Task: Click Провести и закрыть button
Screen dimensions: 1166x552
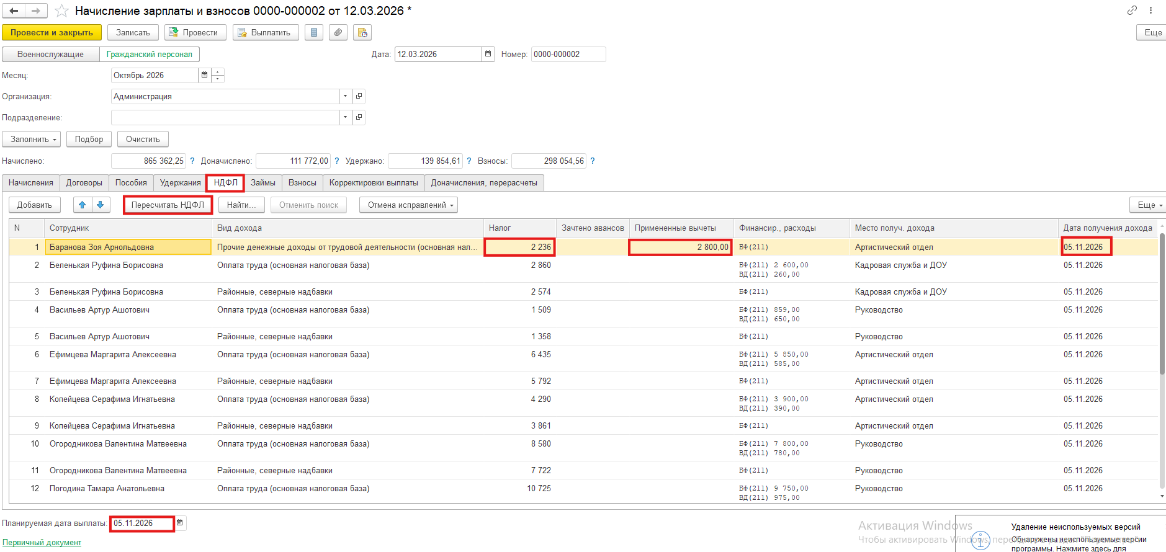Action: coord(52,32)
